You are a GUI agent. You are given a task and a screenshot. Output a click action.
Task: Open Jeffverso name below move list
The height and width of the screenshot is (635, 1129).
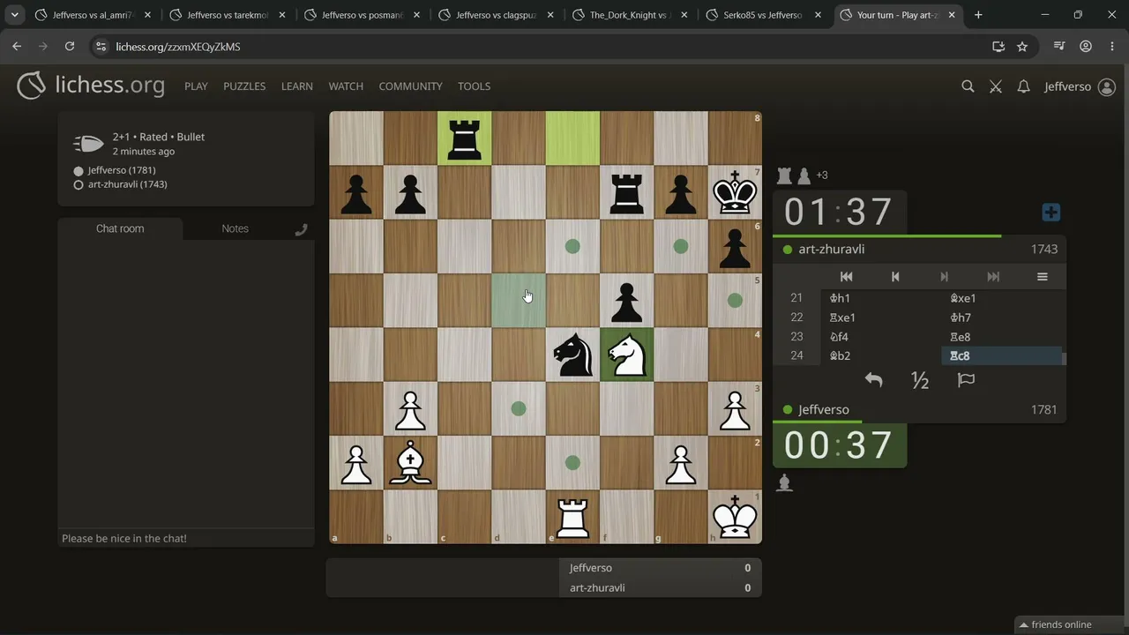824,410
